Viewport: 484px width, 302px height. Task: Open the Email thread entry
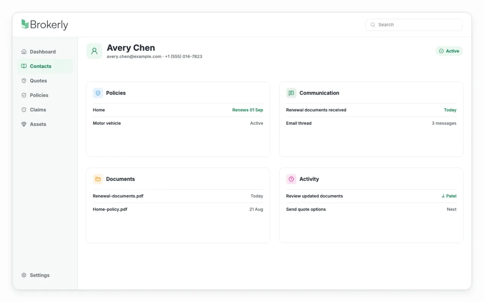click(x=371, y=123)
